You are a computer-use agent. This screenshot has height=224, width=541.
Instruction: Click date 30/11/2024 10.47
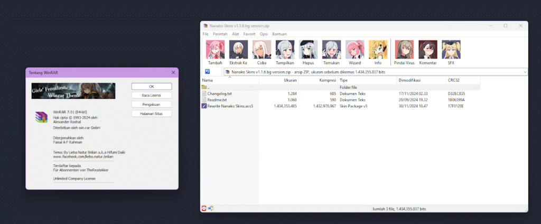(414, 106)
